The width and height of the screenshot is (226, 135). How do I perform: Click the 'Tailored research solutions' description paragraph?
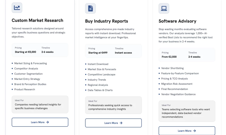click(38, 33)
